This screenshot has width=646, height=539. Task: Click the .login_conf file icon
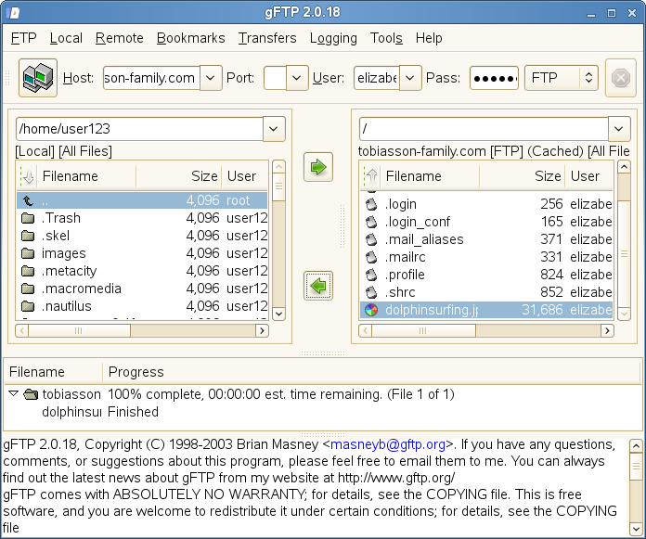[x=371, y=222]
